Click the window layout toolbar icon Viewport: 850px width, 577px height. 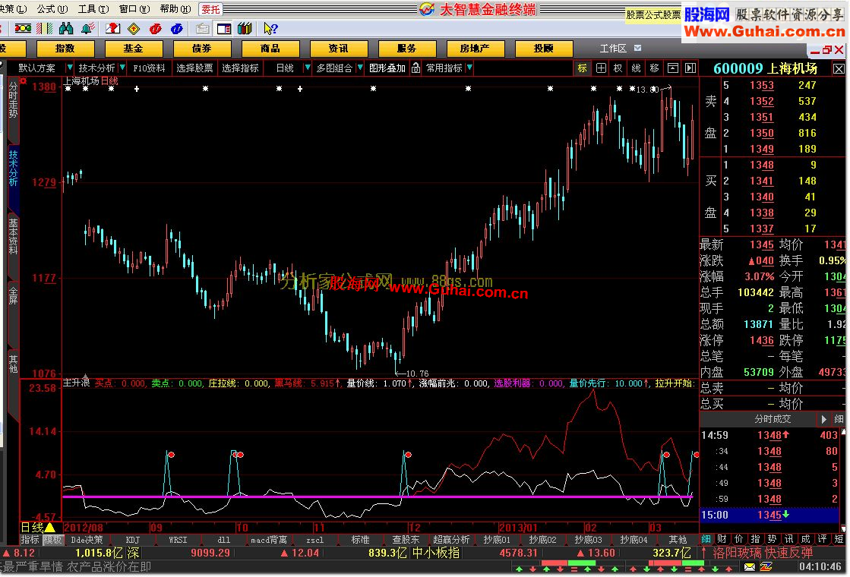[x=224, y=29]
